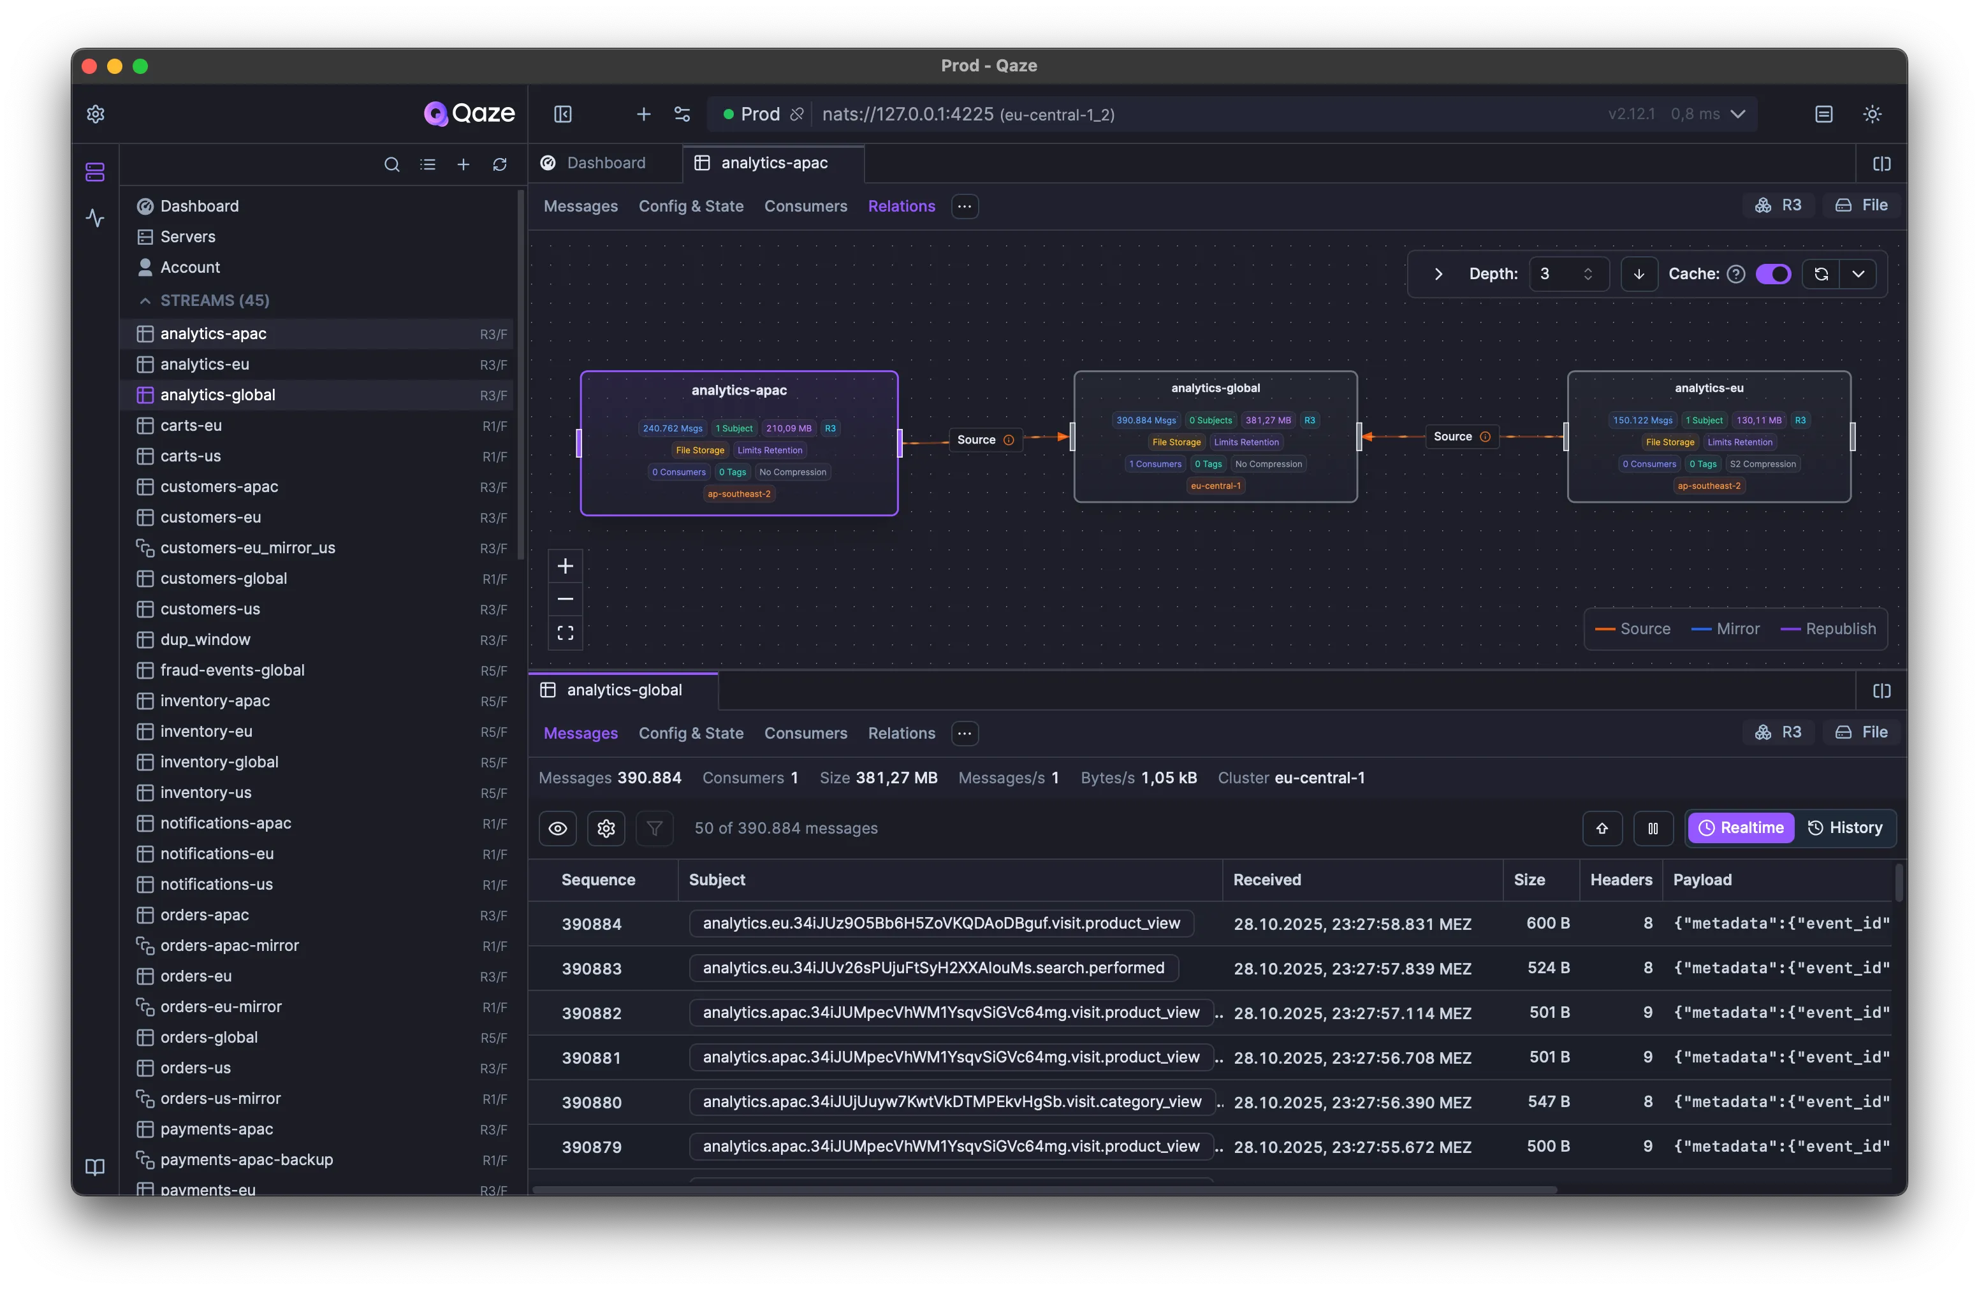Viewport: 1979px width, 1290px height.
Task: Open the settings gear in the top left corner
Action: pos(95,114)
